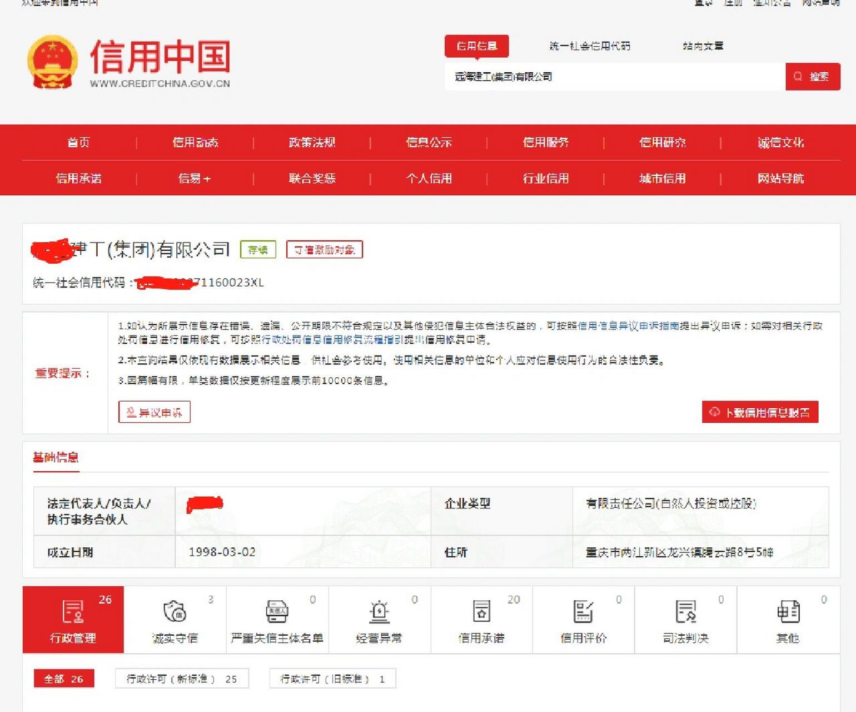Click the person icon in 异议申诉 button

[131, 412]
